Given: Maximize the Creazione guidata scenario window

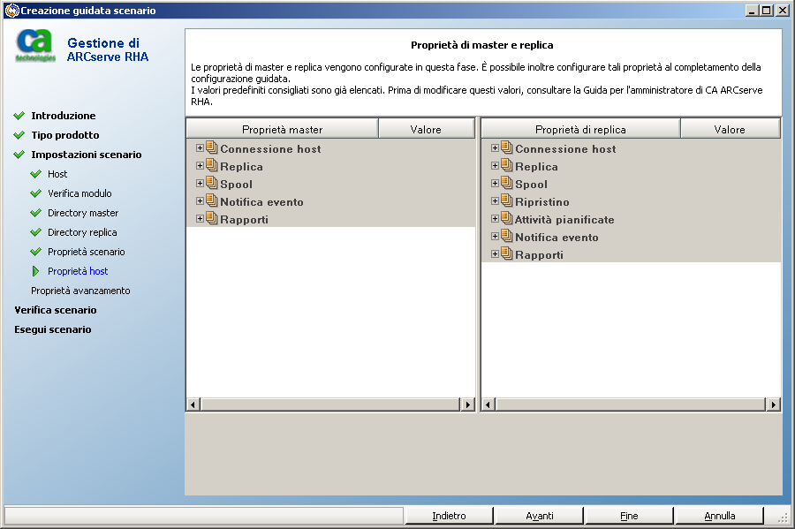Looking at the screenshot, I should click(767, 10).
